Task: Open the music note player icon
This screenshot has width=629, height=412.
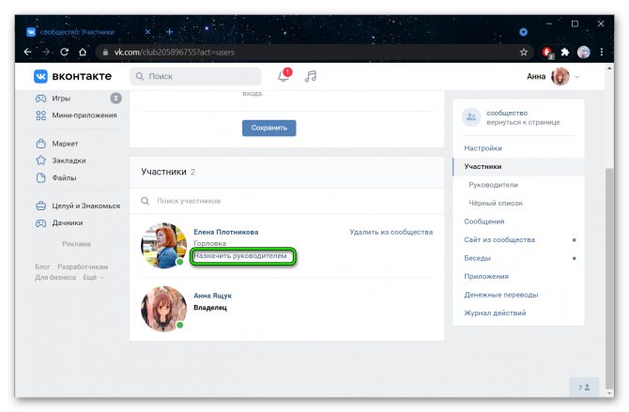Action: coord(311,76)
